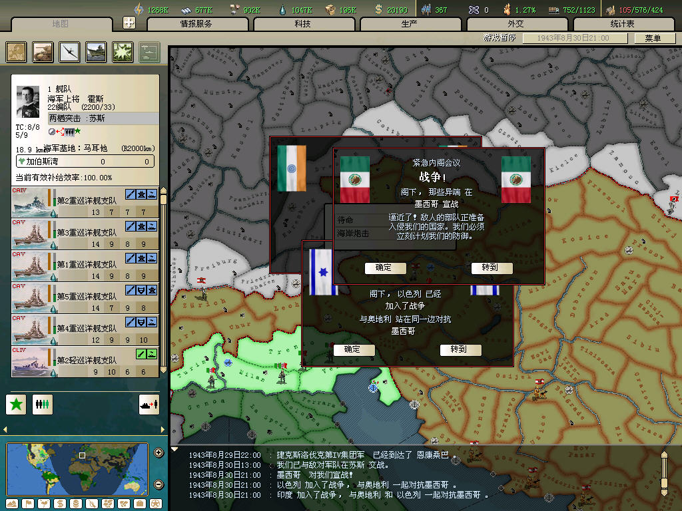Show land units with the tank icon
This screenshot has width=682, height=511.
(43, 52)
